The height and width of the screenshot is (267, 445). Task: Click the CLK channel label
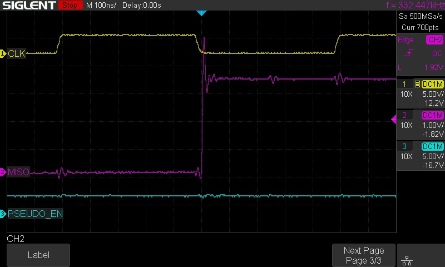tap(17, 53)
